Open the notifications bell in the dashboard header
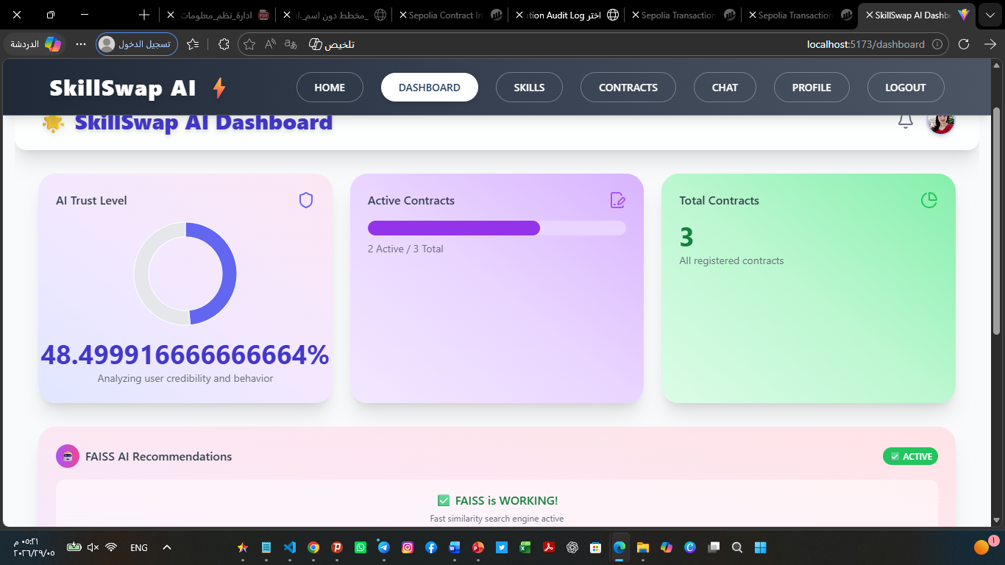Screen dimensions: 1005x565 pos(906,121)
